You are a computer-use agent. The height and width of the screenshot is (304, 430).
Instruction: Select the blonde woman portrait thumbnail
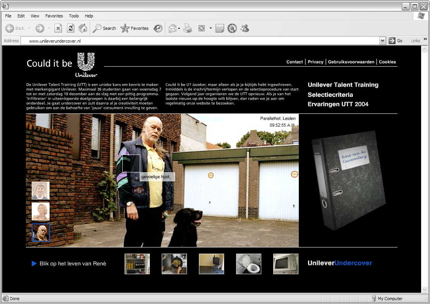tap(41, 211)
